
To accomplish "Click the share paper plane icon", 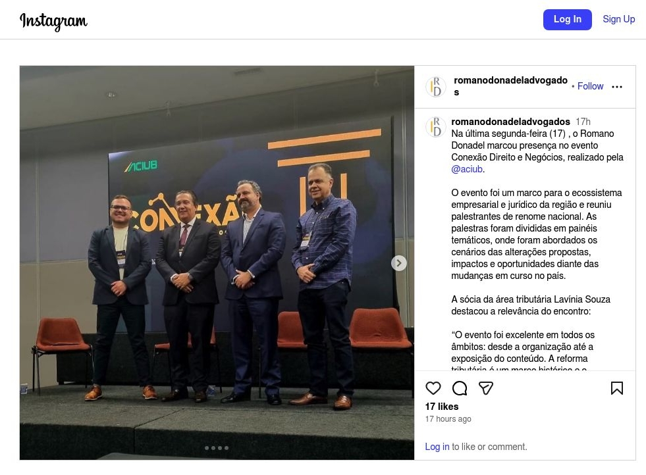I will click(x=486, y=388).
